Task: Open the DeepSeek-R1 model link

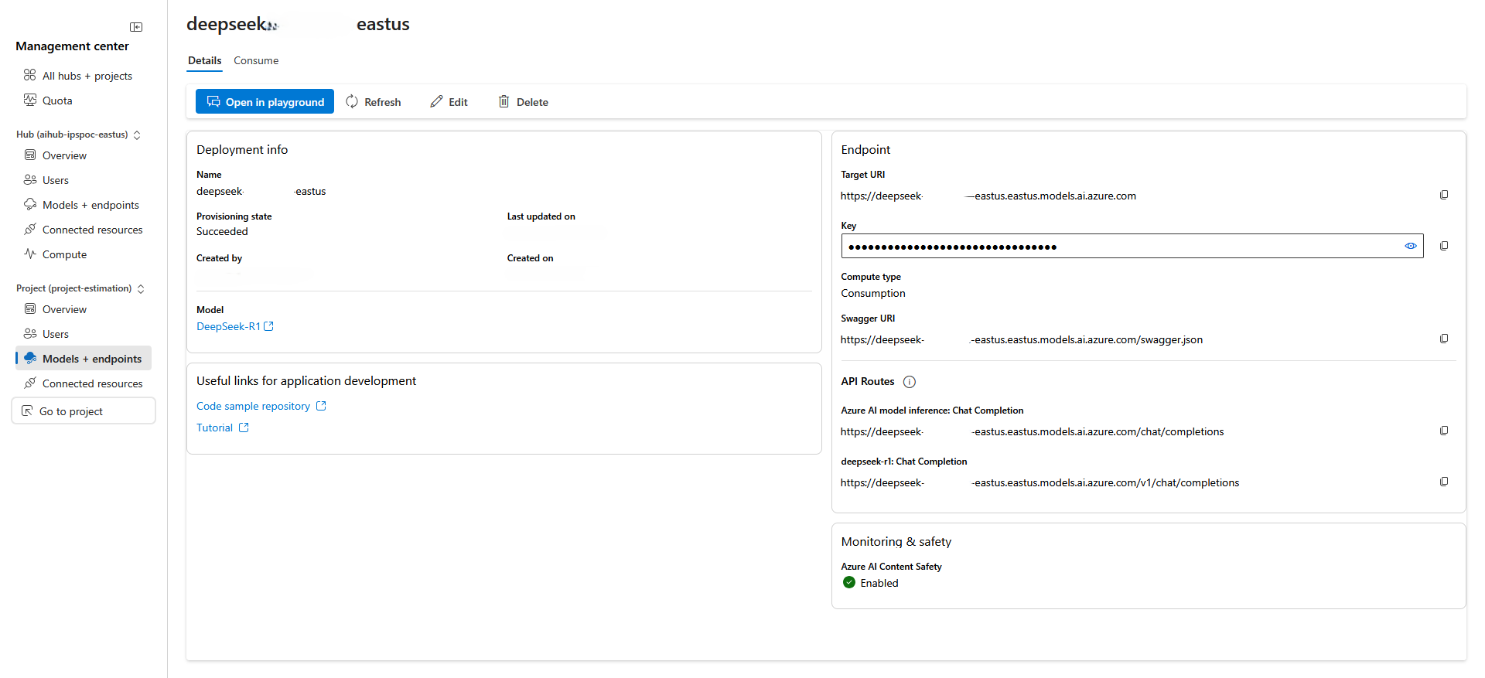Action: coord(235,326)
